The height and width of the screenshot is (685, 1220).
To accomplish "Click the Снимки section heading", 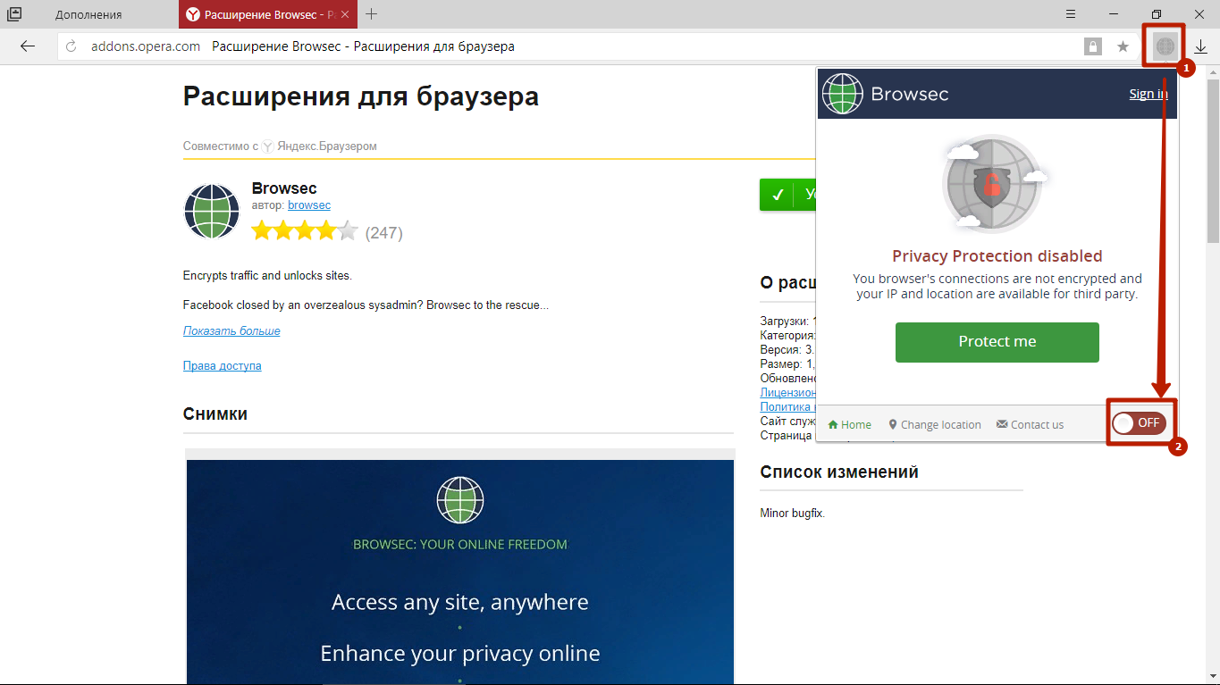I will click(215, 414).
